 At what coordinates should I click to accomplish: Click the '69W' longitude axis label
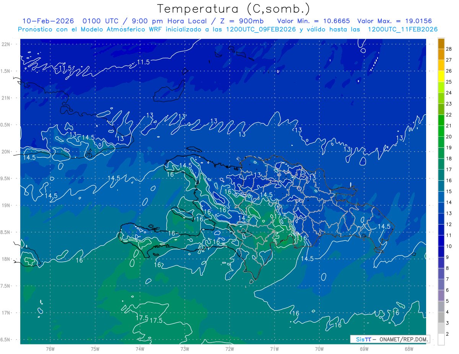[364, 349]
